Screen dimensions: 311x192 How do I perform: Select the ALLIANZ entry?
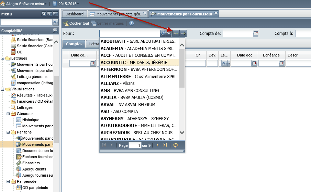pyautogui.click(x=139, y=84)
